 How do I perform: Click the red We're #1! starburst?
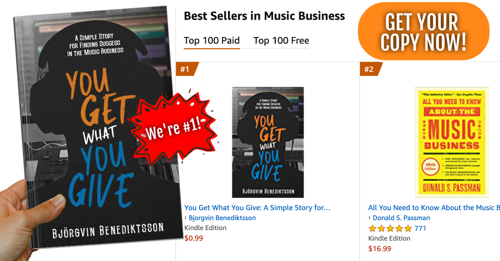pyautogui.click(x=172, y=126)
